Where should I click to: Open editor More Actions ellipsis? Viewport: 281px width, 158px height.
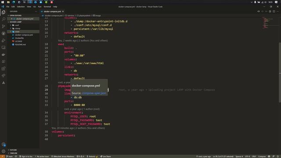tap(277, 11)
